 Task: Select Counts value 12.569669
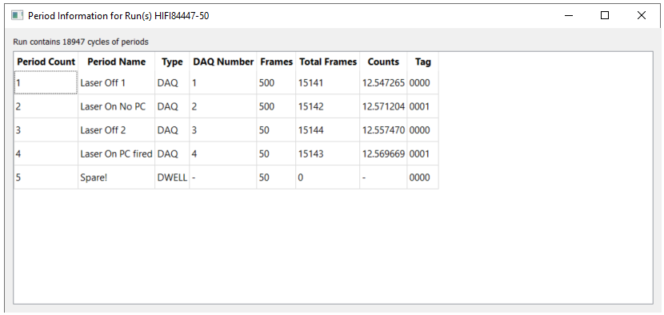pyautogui.click(x=383, y=154)
